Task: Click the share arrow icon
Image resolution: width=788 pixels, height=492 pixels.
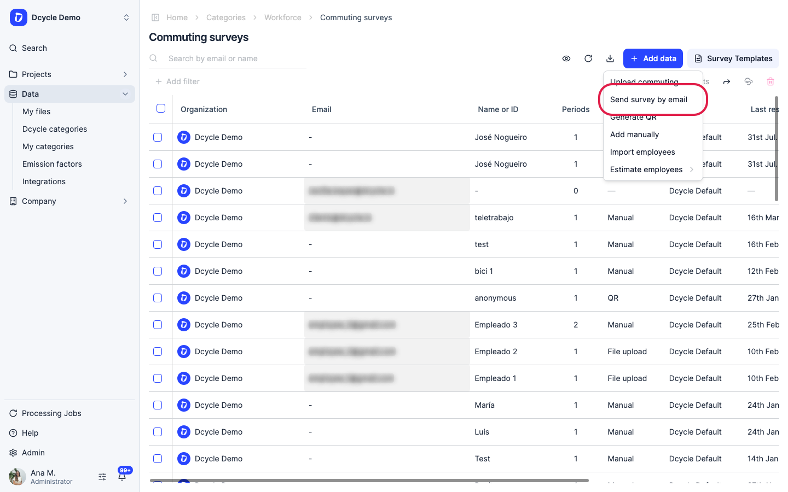Action: [727, 81]
